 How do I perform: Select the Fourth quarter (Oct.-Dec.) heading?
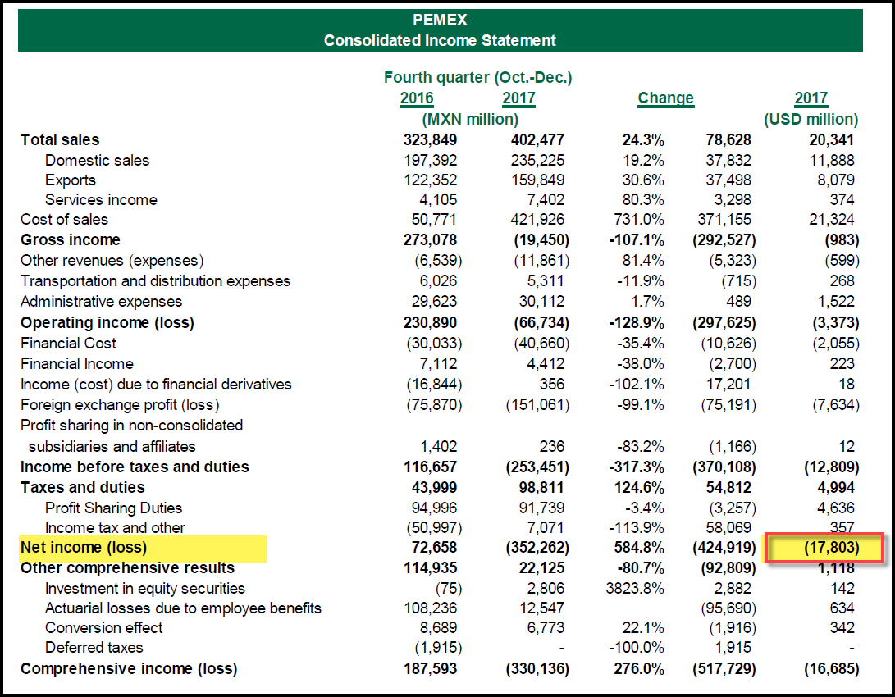click(x=477, y=78)
